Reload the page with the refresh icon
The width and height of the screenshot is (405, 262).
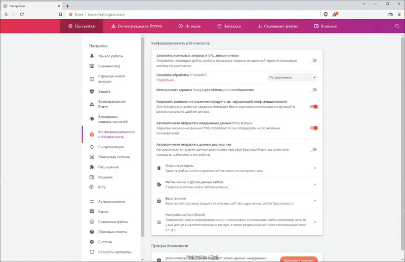(x=22, y=15)
